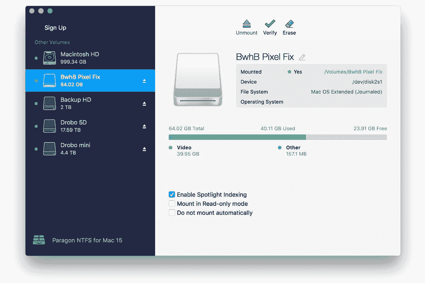
Task: Click the Drobo 5D drive icon
Action: click(x=49, y=126)
